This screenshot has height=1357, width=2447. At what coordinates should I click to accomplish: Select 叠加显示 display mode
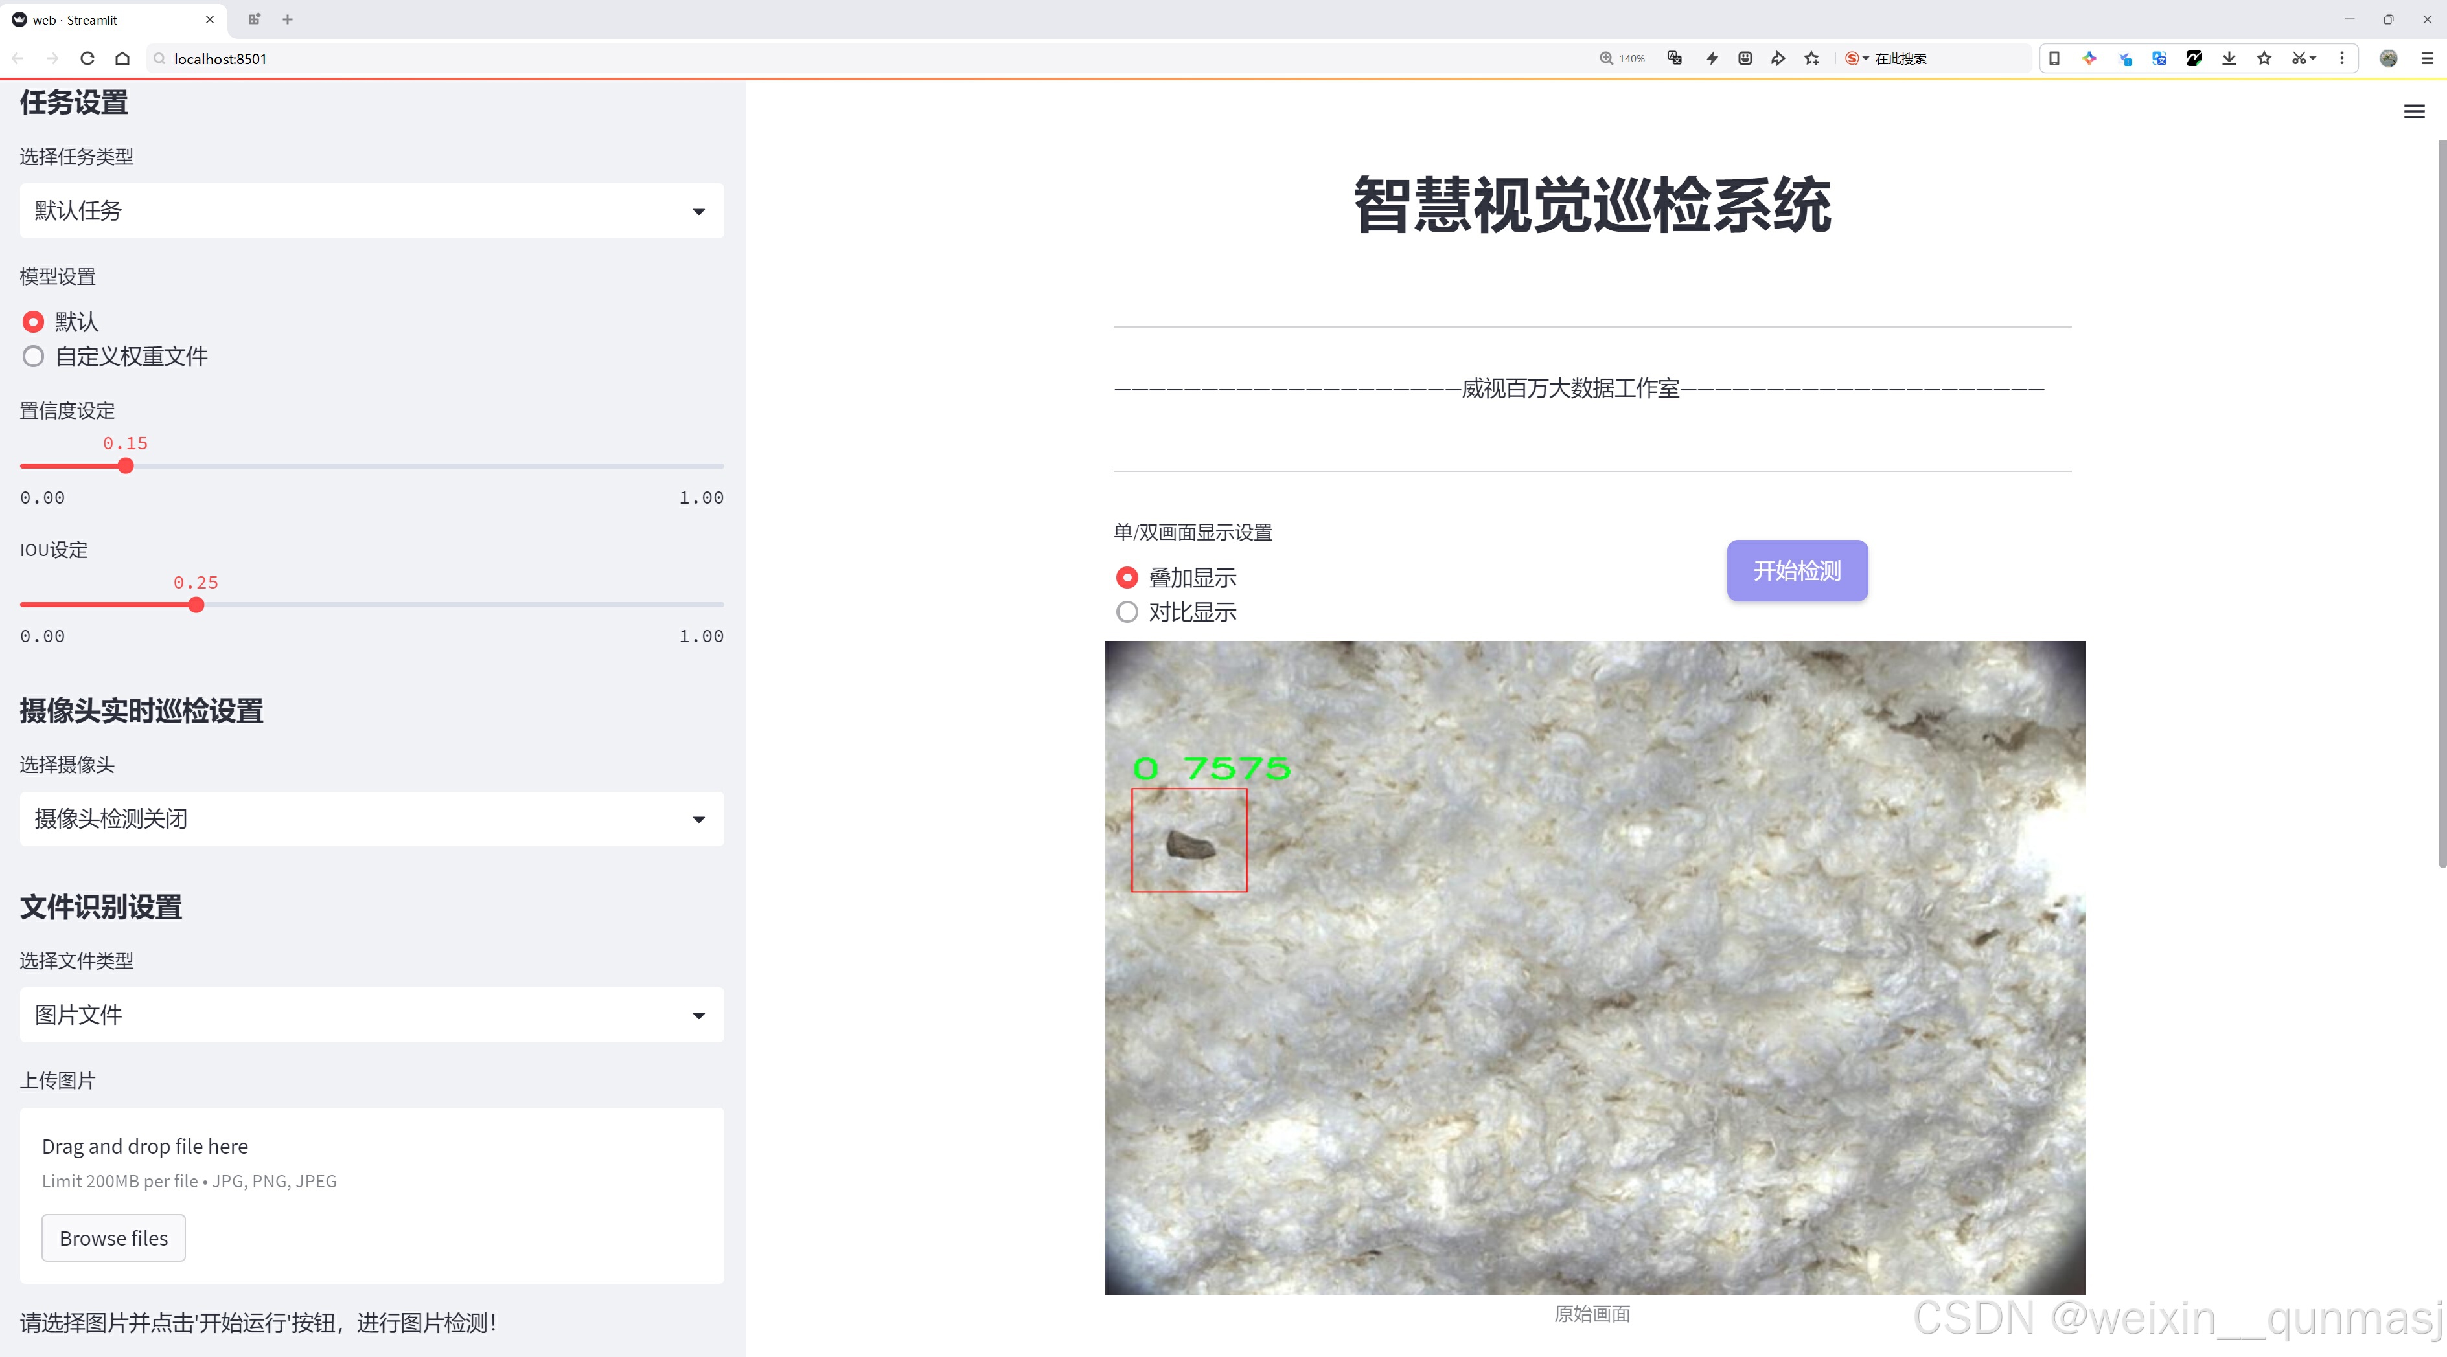tap(1127, 577)
